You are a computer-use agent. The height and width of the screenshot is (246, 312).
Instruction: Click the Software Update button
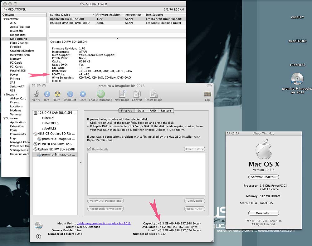pos(263,177)
